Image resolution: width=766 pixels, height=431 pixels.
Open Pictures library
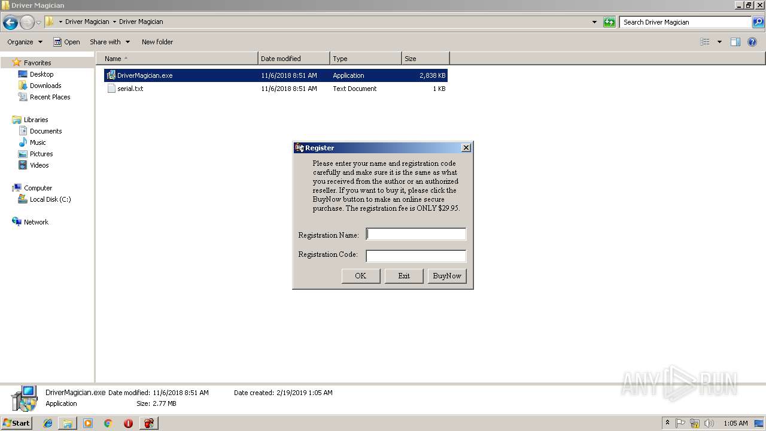pos(41,154)
